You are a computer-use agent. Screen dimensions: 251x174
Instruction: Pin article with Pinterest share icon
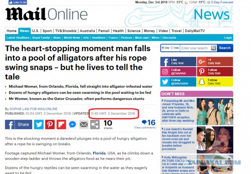50,124
